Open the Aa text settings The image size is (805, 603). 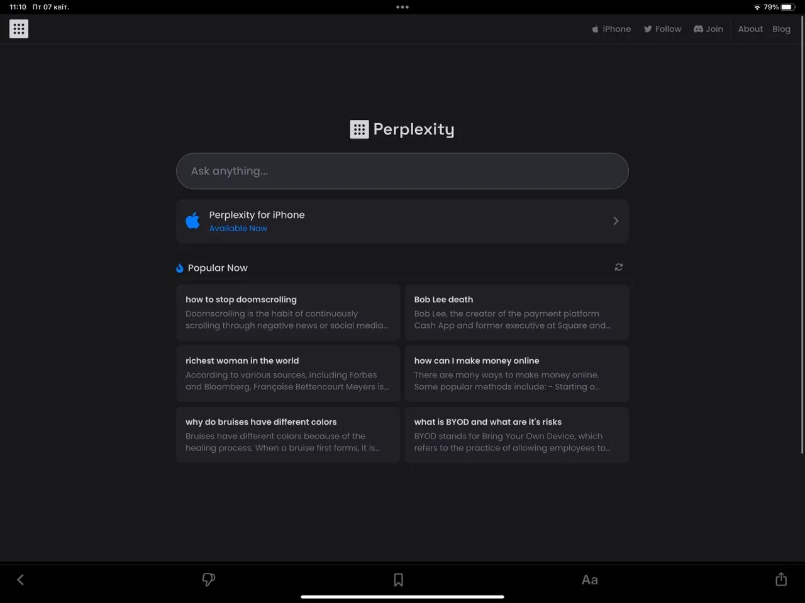589,580
